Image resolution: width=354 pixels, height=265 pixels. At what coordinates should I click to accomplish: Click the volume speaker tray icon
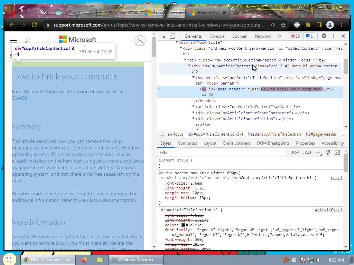click(319, 260)
